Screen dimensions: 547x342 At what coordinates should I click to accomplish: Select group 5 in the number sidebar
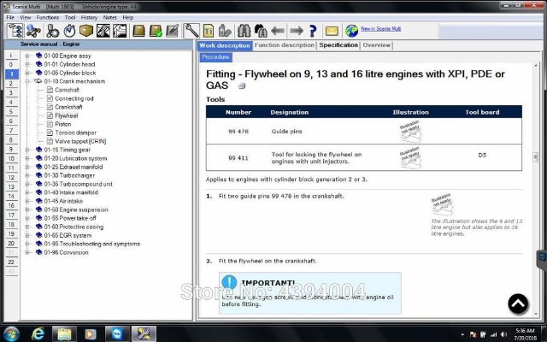pyautogui.click(x=11, y=112)
